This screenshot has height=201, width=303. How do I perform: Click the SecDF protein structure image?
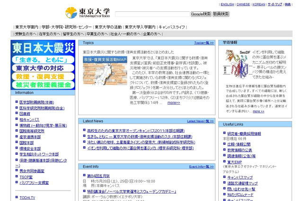point(237,64)
